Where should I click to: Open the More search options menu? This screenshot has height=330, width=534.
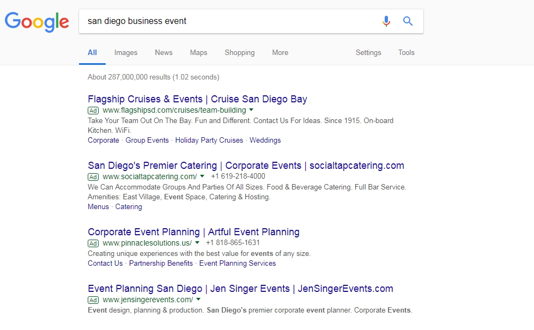(280, 52)
